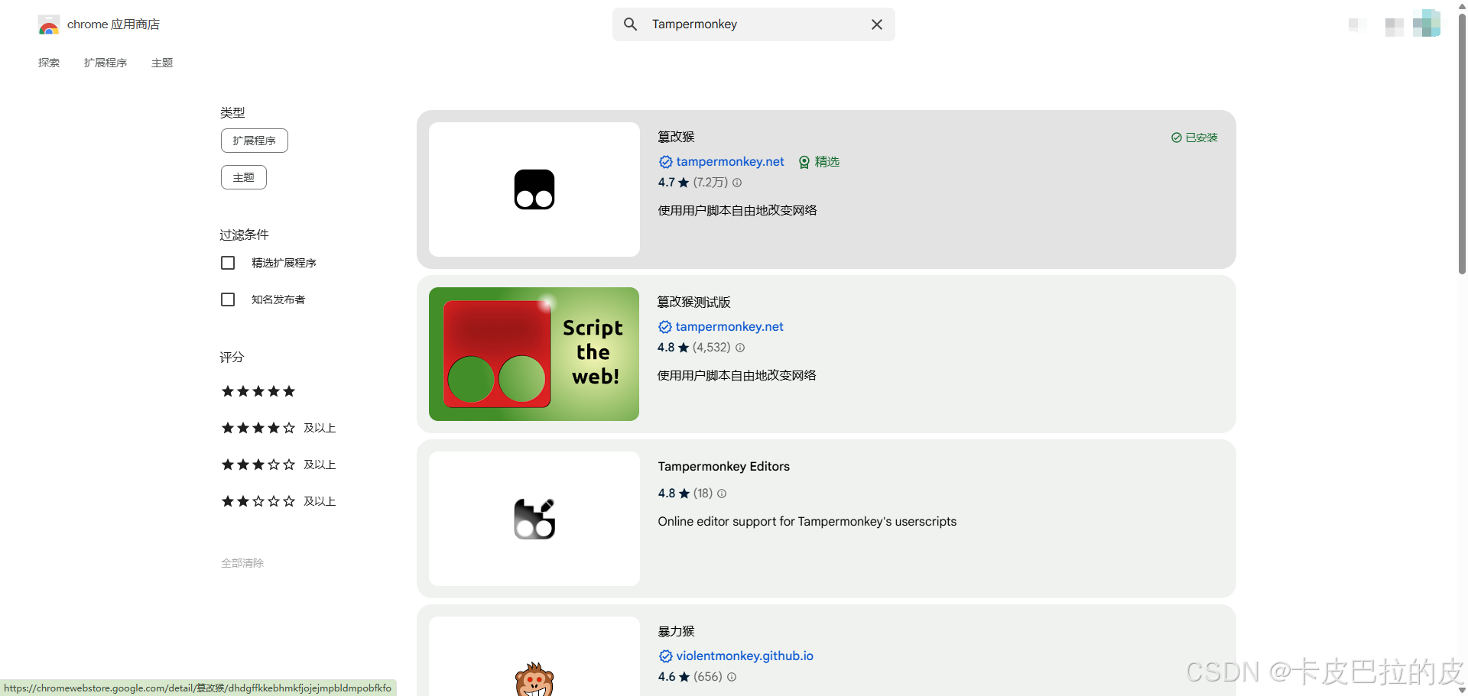Click the profile avatar at top right
Screen dimensions: 1468x696
click(1427, 24)
